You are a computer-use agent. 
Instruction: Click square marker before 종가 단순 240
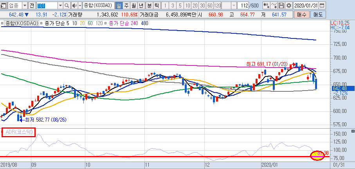pos(106,23)
